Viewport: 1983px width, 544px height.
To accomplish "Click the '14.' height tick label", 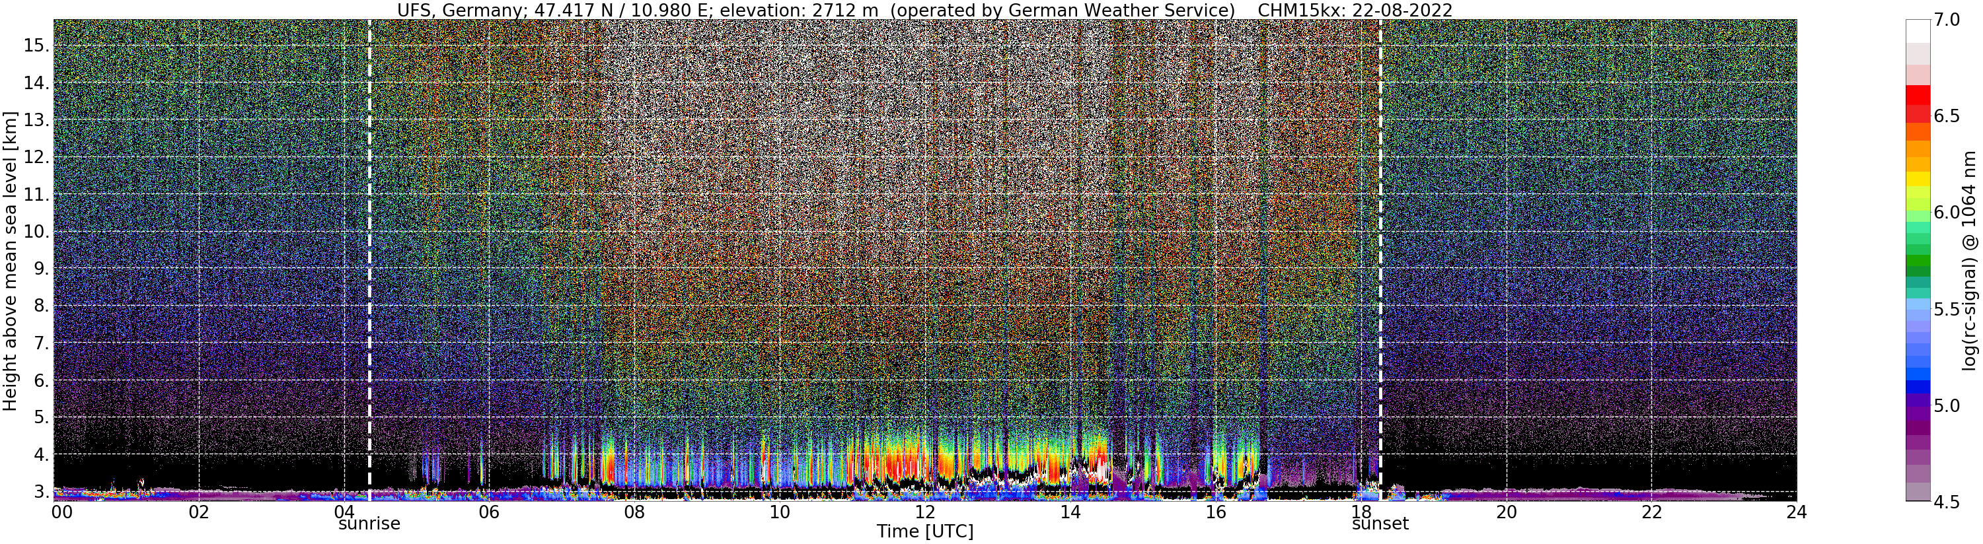I will [x=36, y=83].
